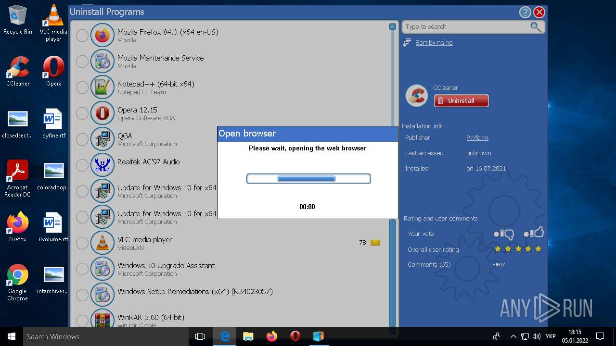Click the Comments (65) label

click(x=429, y=265)
